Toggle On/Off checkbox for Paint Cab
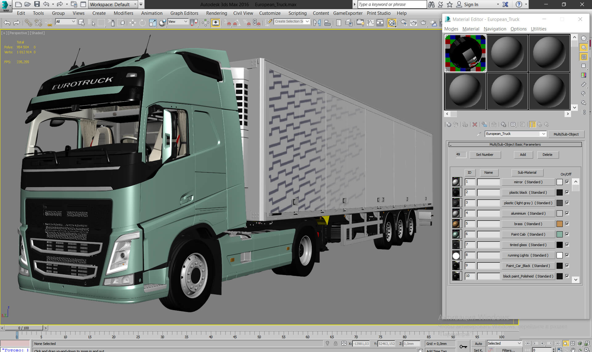592x352 pixels. (x=567, y=234)
